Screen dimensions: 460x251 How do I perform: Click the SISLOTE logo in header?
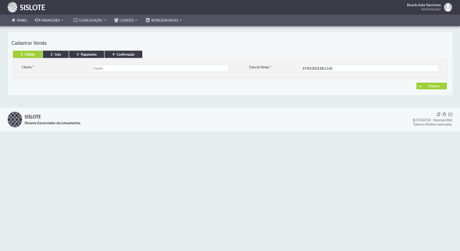tap(12, 7)
